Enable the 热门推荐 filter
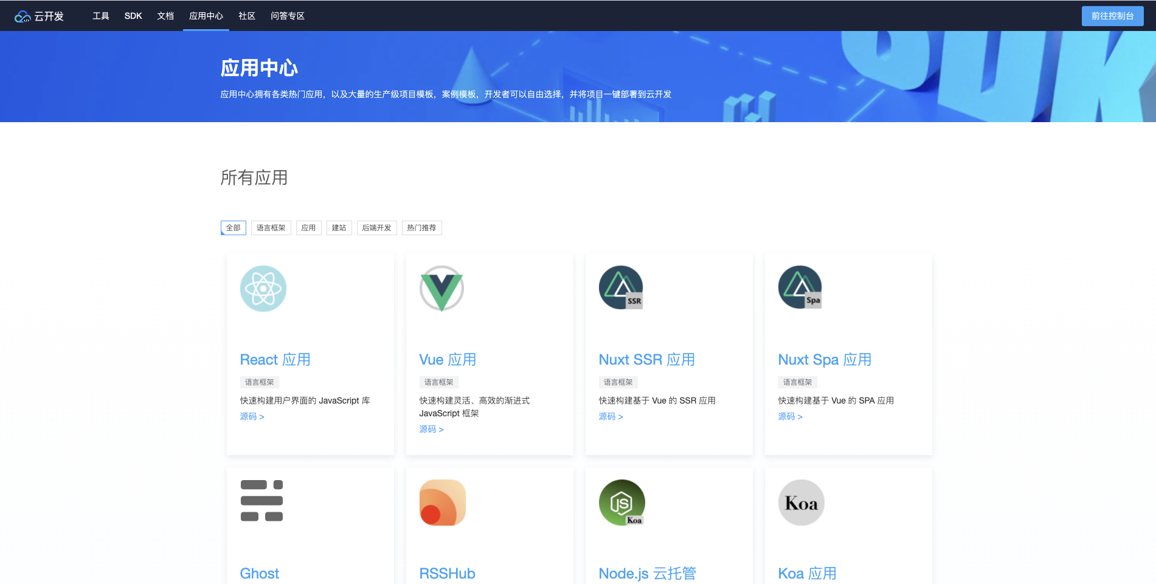This screenshot has height=584, width=1156. point(421,227)
